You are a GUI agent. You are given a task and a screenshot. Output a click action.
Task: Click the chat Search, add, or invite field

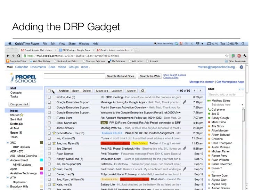click(x=226, y=95)
